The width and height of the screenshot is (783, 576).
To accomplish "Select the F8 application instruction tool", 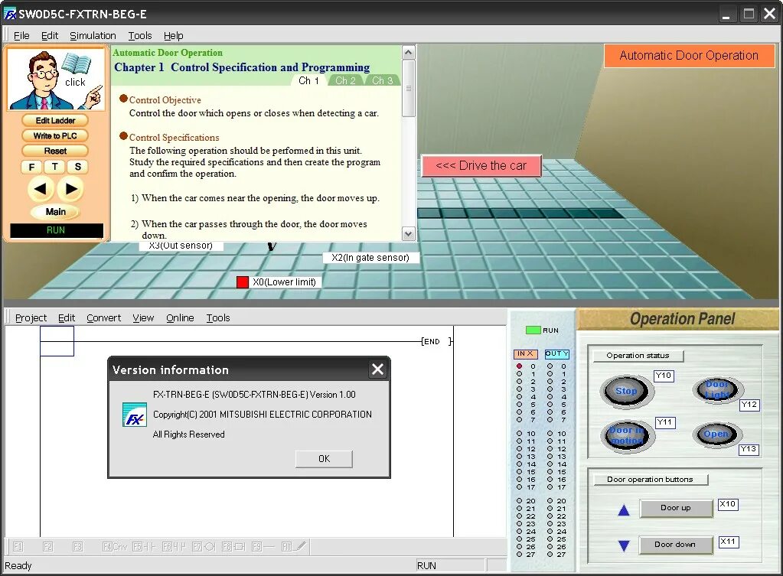I will pos(233,547).
